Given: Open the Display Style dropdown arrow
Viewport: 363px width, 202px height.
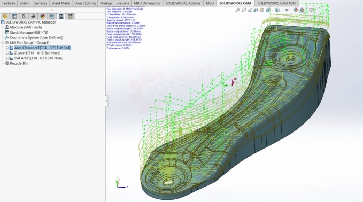Looking at the screenshot, I should tap(281, 10).
